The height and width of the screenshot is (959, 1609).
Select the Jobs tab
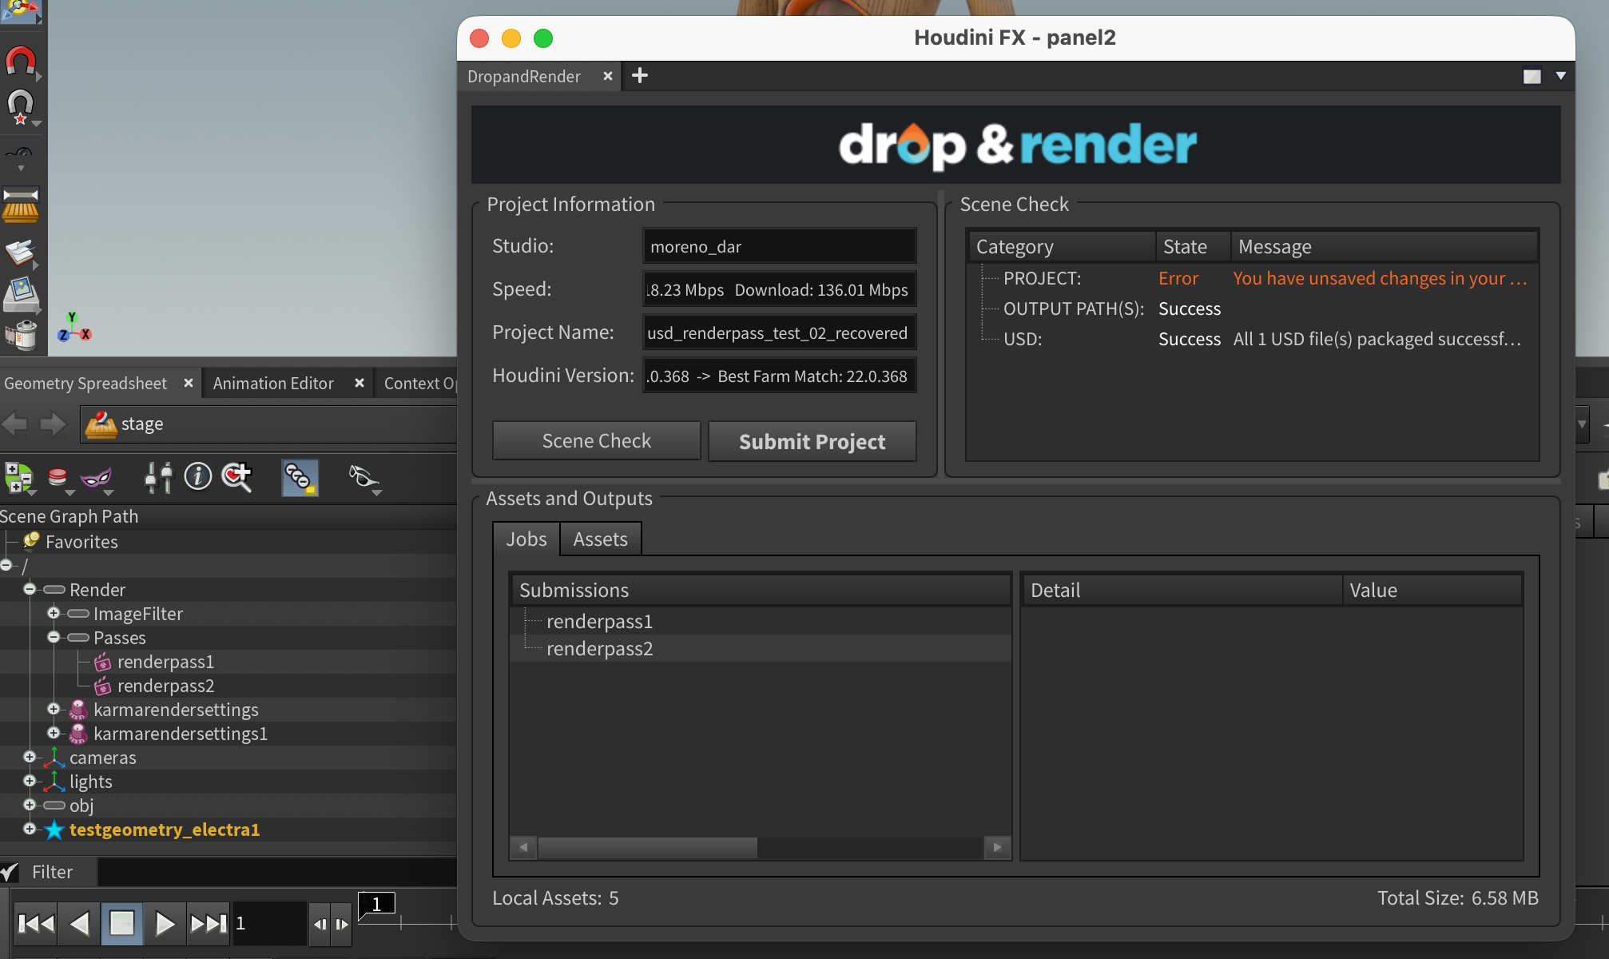coord(526,539)
